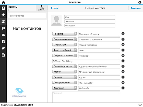143x107 pixels.
Task: Add another Факс field
Action: [123, 50]
